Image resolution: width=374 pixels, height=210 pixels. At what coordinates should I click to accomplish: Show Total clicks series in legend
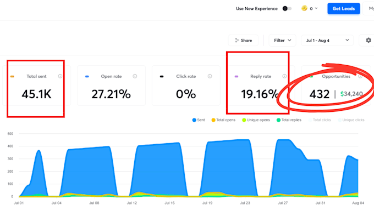[x=320, y=120]
